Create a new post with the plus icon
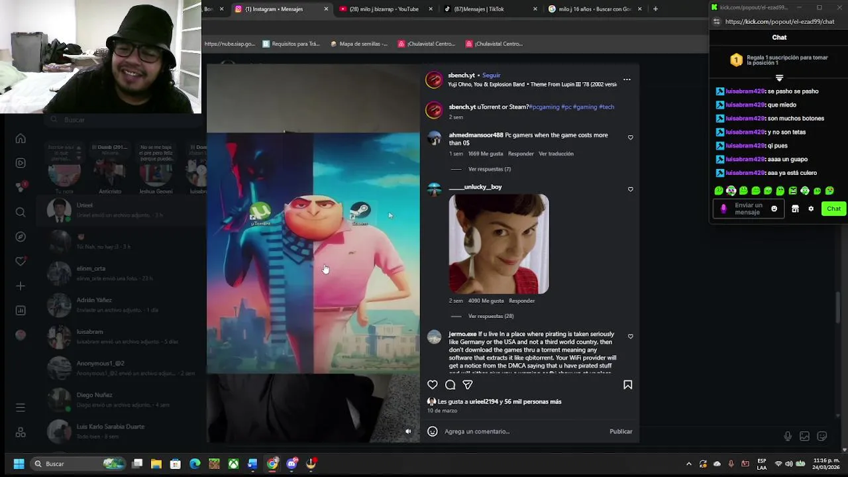This screenshot has width=848, height=477. [21, 286]
